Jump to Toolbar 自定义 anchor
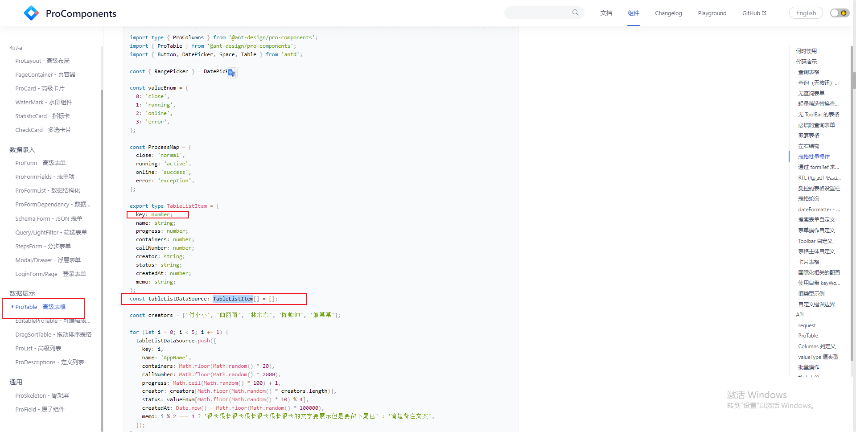856x432 pixels. (x=815, y=241)
